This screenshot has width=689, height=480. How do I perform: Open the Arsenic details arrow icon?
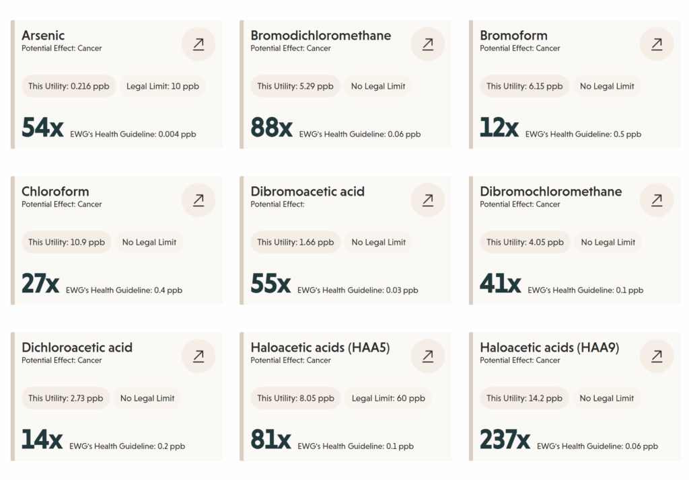coord(198,44)
